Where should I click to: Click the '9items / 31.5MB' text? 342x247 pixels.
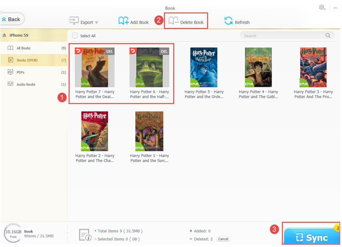pyautogui.click(x=39, y=236)
